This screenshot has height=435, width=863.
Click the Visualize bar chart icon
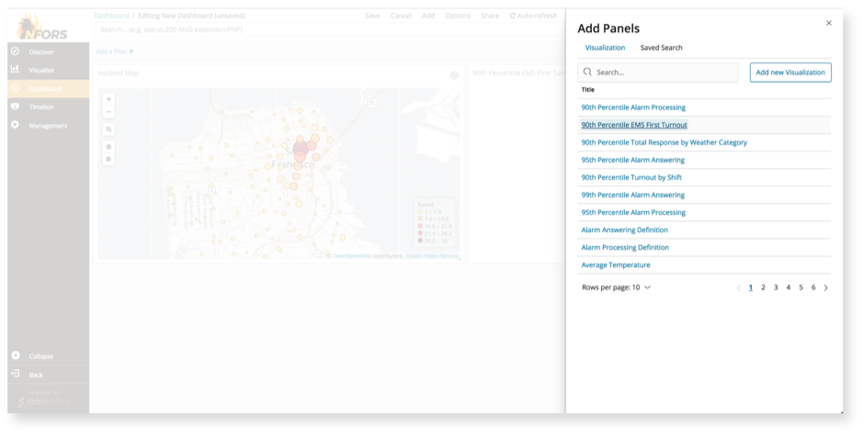click(x=16, y=70)
